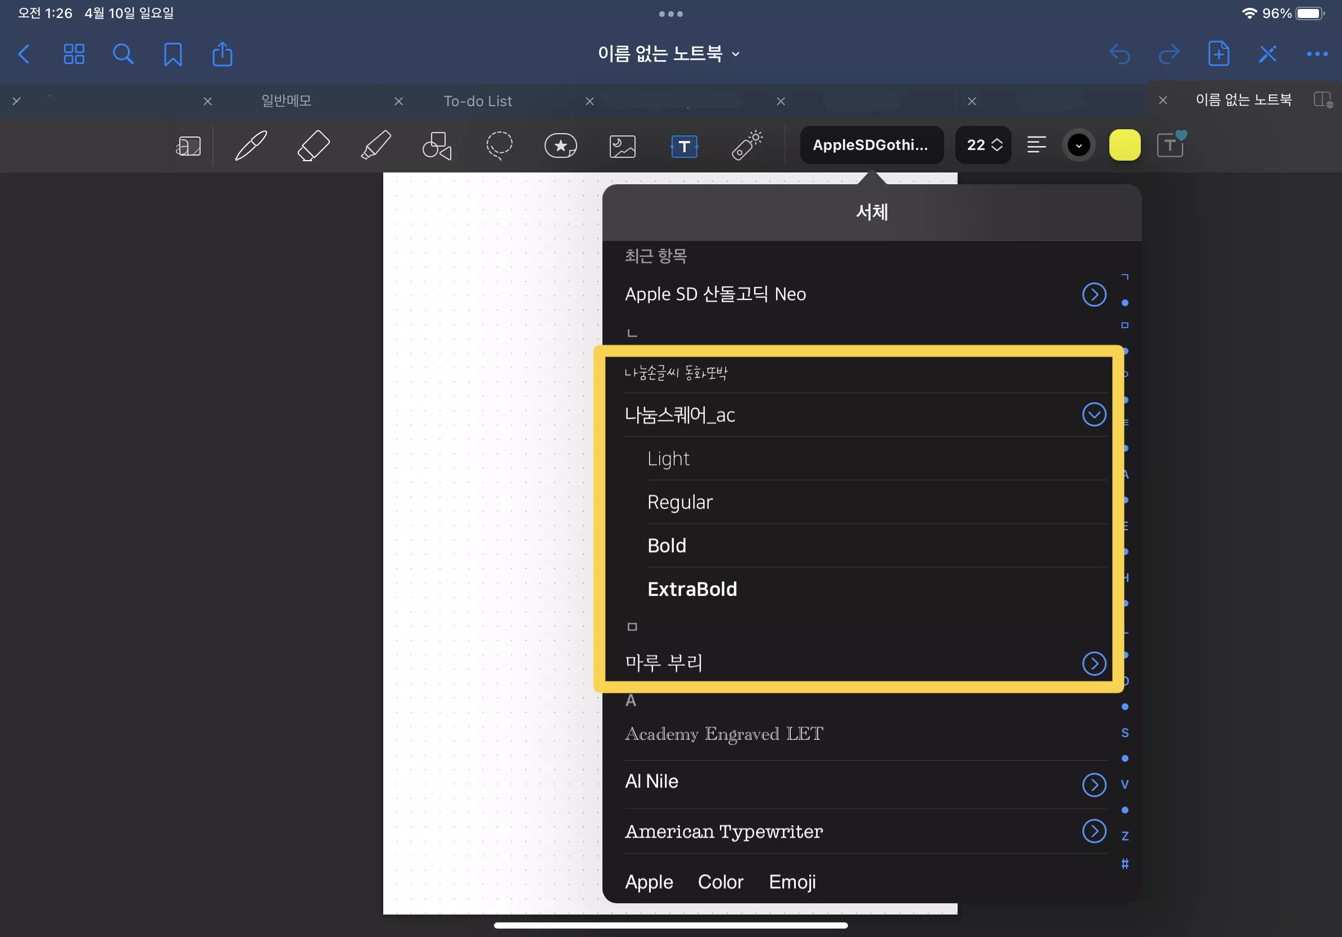Adjust the font size 22 stepper
Image resolution: width=1342 pixels, height=937 pixels.
pos(983,145)
